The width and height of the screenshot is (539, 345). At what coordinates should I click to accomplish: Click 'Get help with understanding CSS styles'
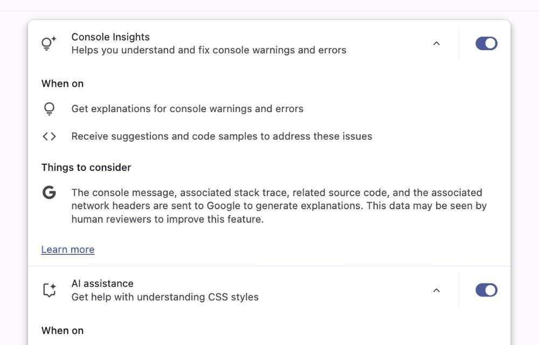pos(165,297)
